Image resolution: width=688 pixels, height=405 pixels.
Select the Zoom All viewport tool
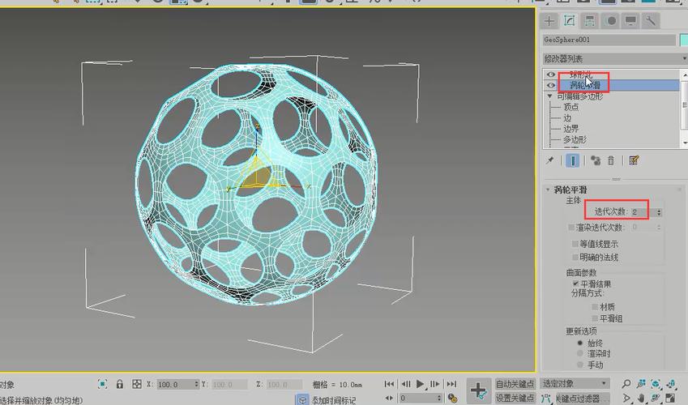[641, 385]
